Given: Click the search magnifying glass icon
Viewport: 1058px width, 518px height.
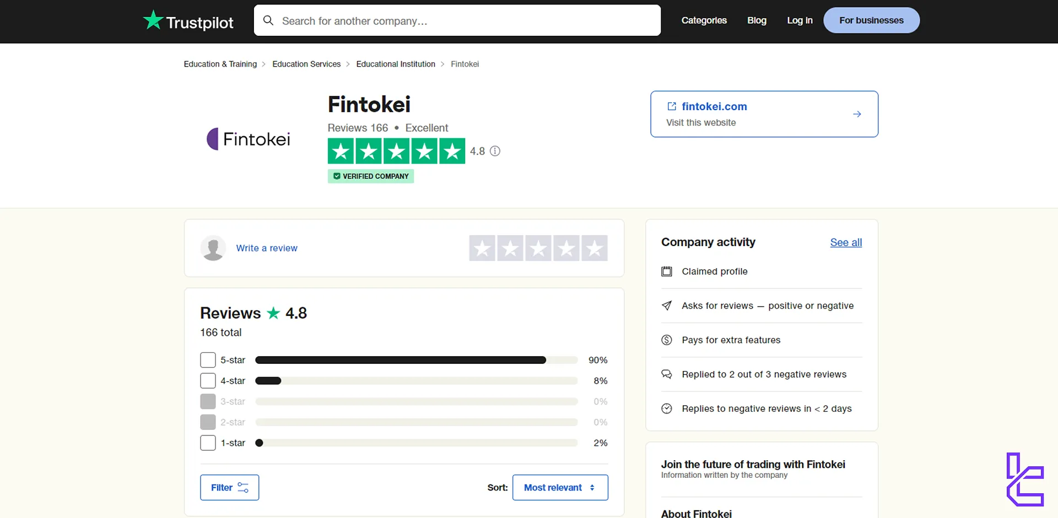Looking at the screenshot, I should (x=268, y=20).
